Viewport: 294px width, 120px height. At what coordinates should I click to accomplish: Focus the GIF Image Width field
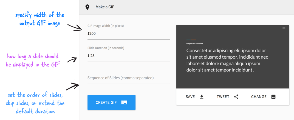[x=129, y=34]
